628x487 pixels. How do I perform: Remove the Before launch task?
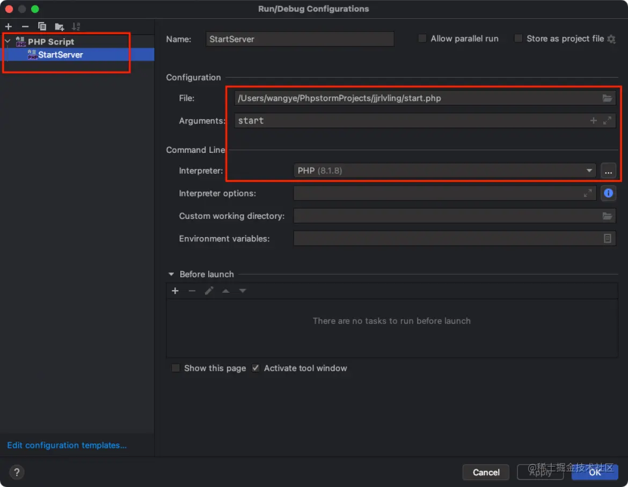click(192, 291)
